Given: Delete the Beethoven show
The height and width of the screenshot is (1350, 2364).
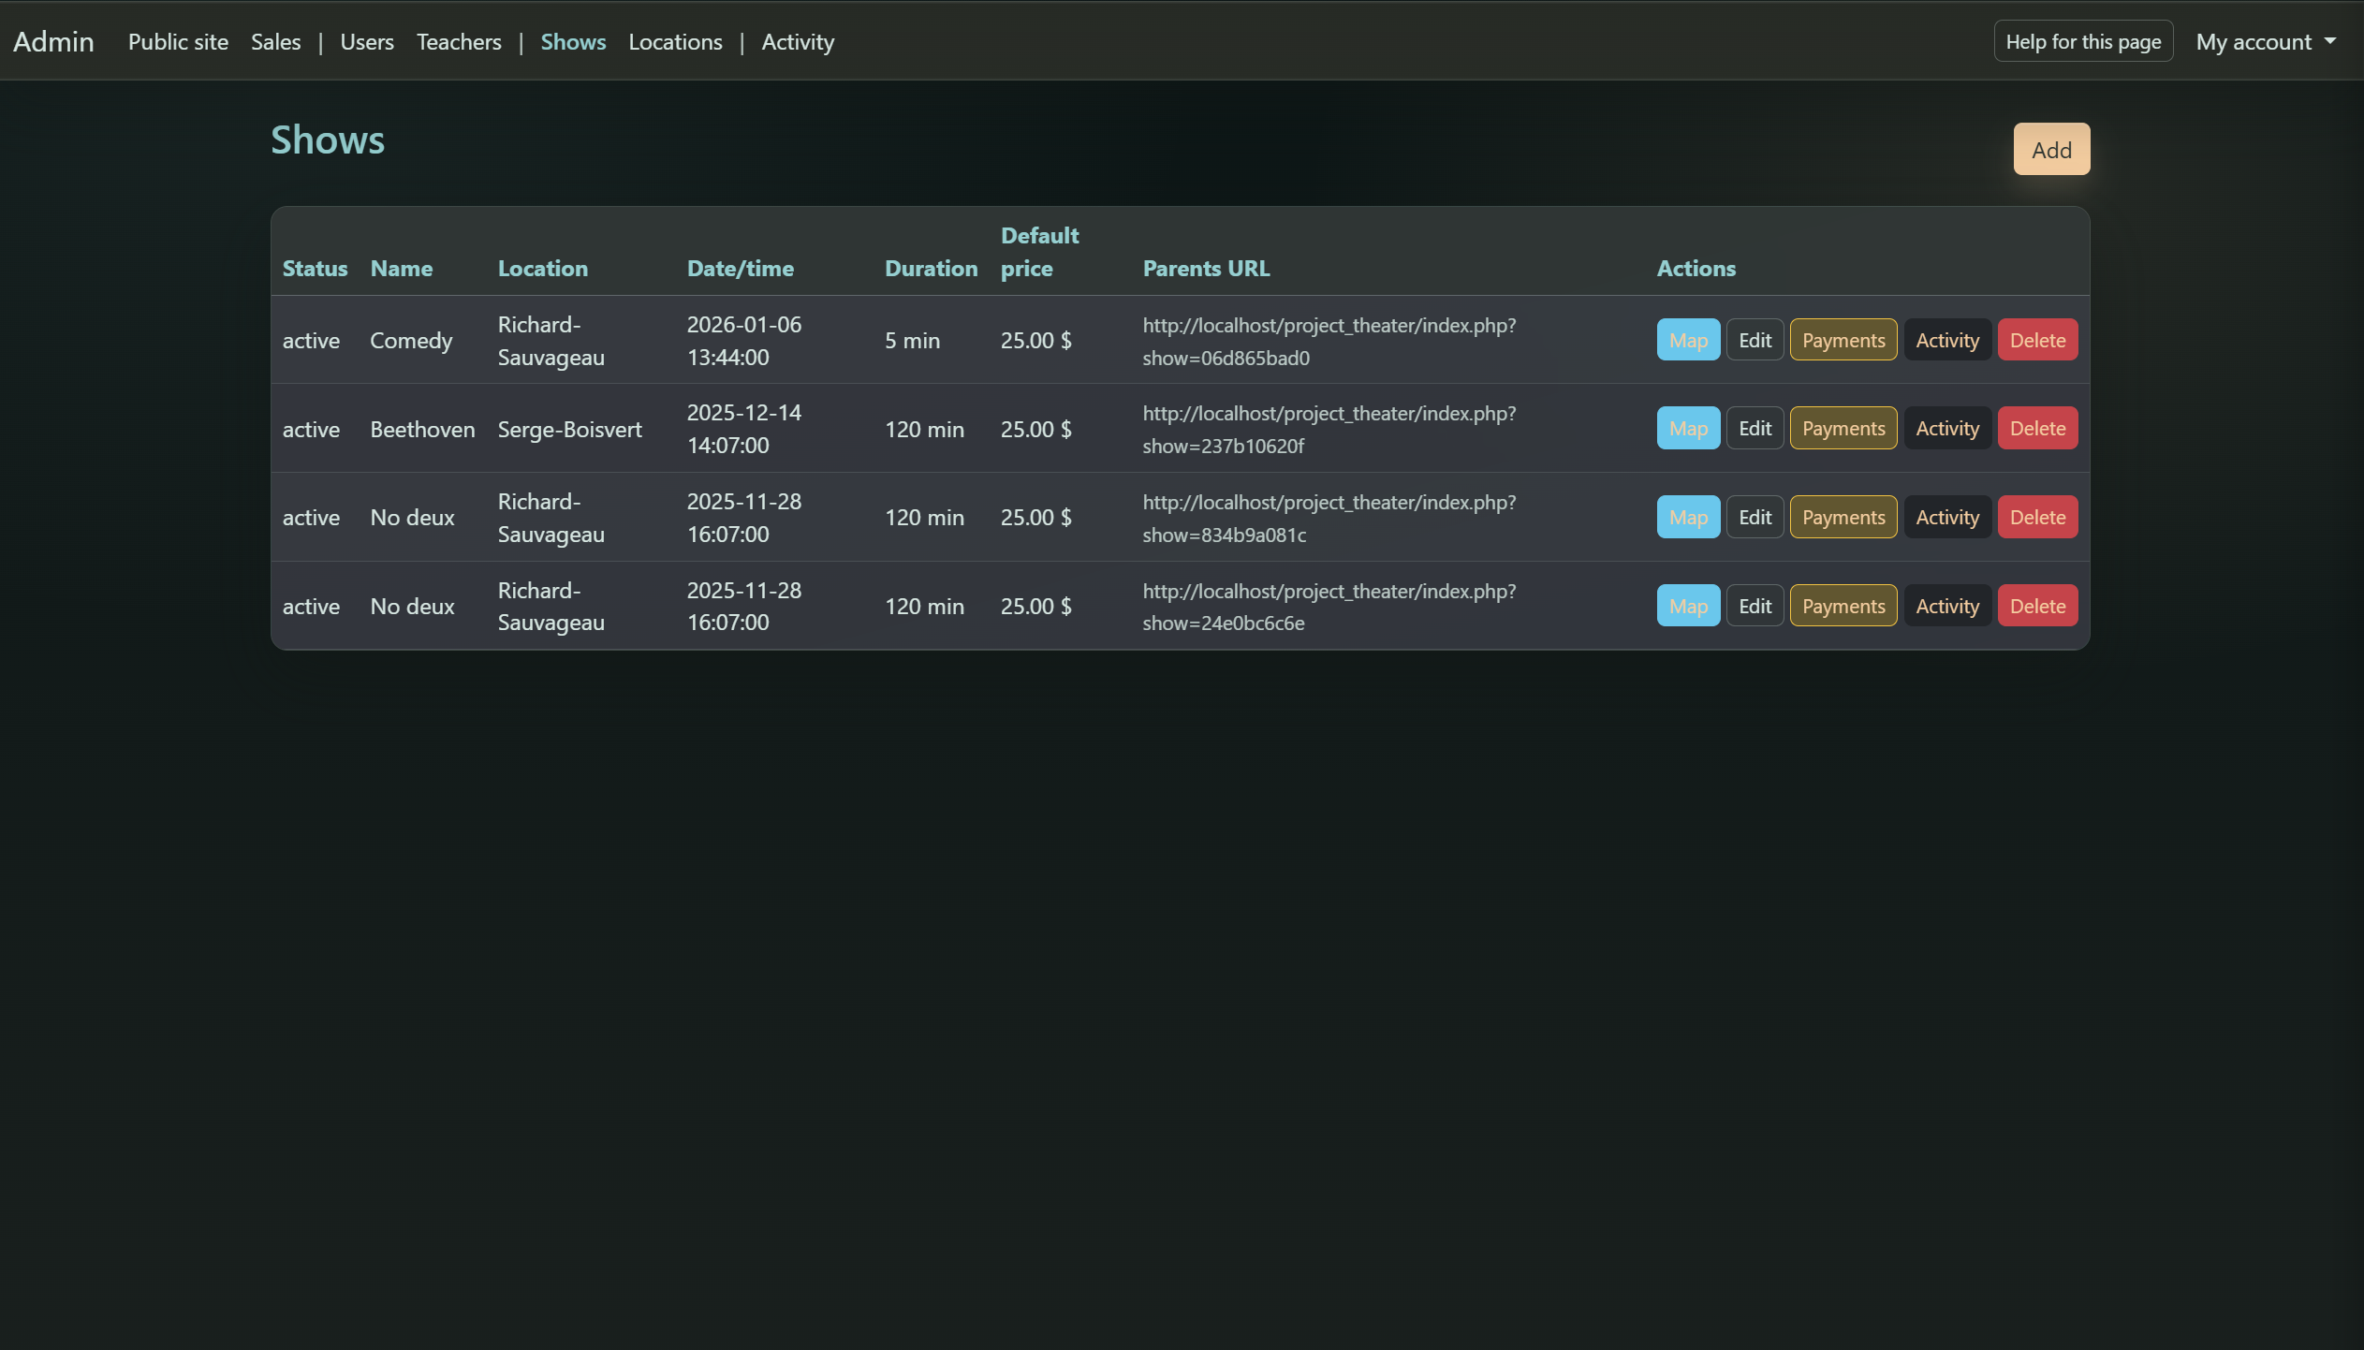Looking at the screenshot, I should click(2037, 428).
